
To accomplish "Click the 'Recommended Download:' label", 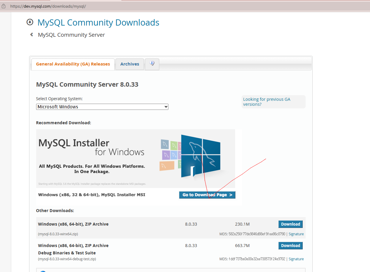I will [x=63, y=123].
